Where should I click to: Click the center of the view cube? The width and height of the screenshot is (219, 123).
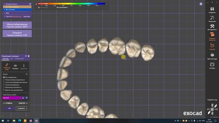click(x=212, y=109)
